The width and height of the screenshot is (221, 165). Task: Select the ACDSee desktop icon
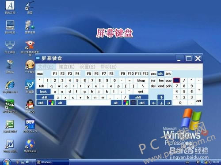pyautogui.click(x=10, y=106)
